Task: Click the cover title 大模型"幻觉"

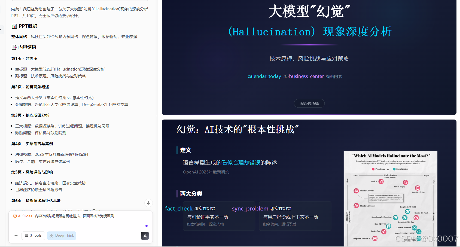Action: pyautogui.click(x=309, y=11)
